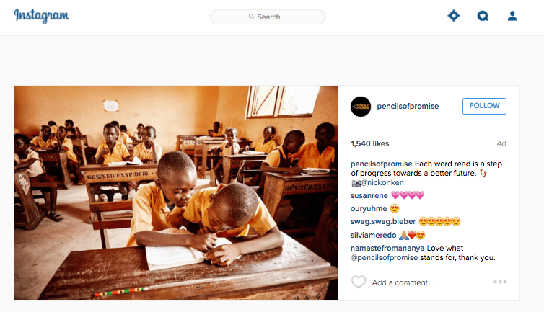
Task: Click the Add a comment field
Action: (x=403, y=282)
